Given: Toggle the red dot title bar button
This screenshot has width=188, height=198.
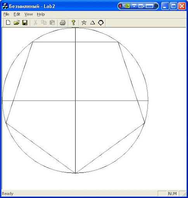Looking at the screenshot, I should click(120, 6).
